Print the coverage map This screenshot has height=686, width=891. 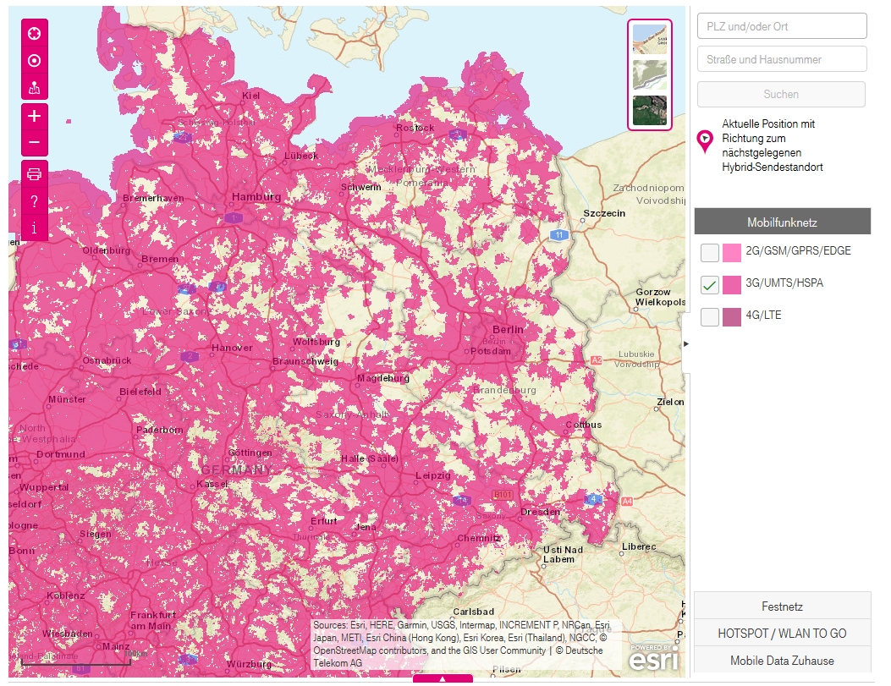pos(35,175)
